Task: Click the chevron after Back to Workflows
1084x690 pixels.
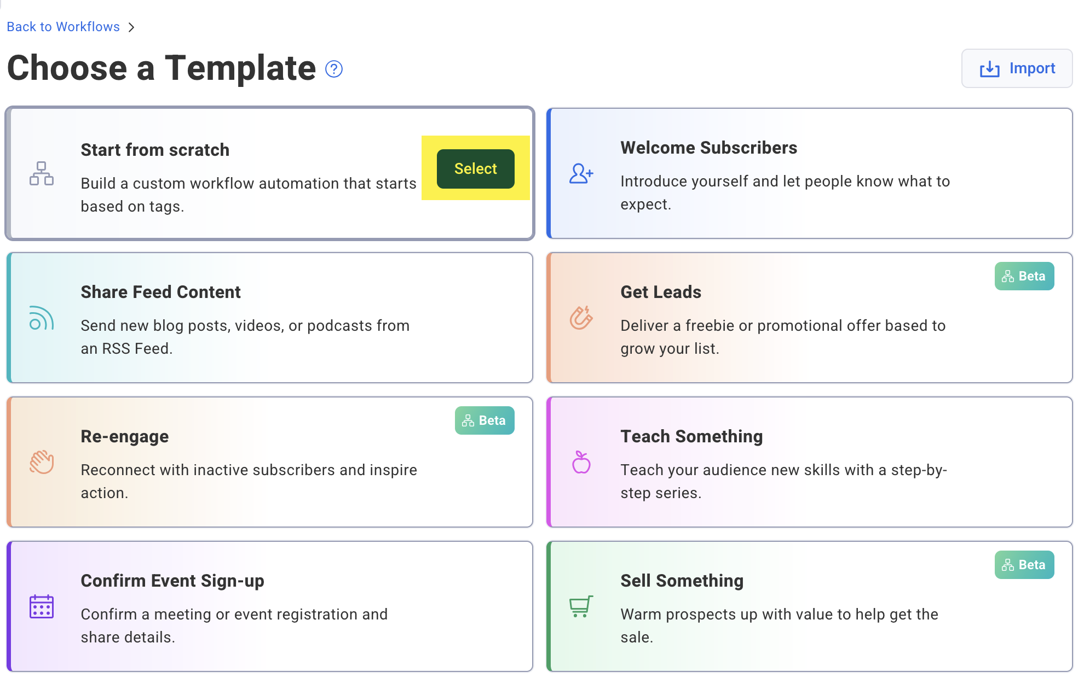Action: click(131, 27)
